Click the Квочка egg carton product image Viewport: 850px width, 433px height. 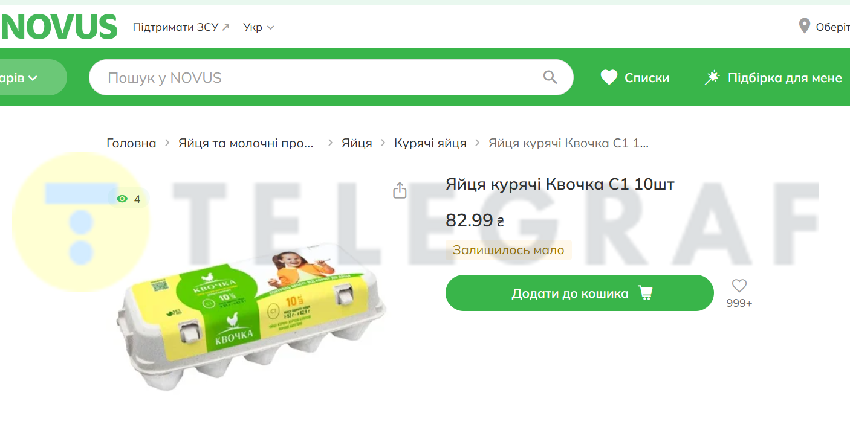coord(251,313)
